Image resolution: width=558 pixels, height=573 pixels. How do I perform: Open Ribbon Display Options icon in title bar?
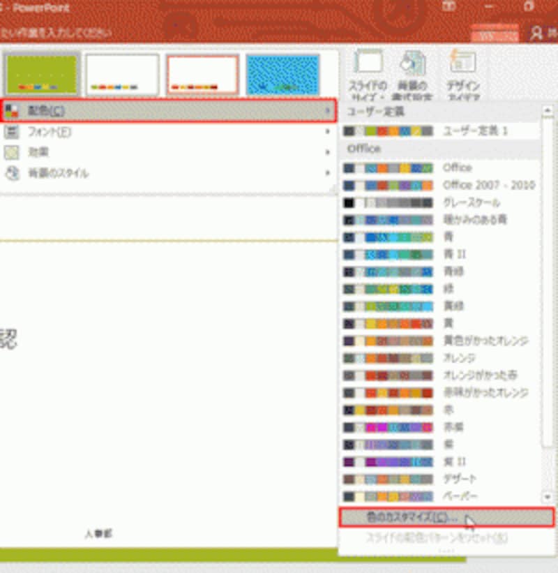(x=448, y=6)
